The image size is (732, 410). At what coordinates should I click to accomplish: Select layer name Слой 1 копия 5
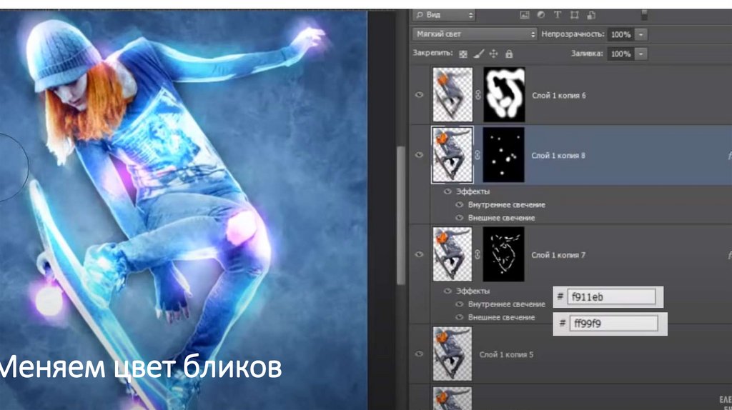(x=506, y=354)
